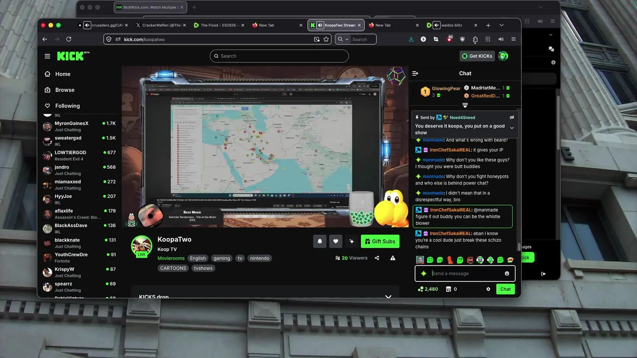Image resolution: width=637 pixels, height=358 pixels.
Task: Switch to the CrackerWaffen X tab
Action: (x=161, y=25)
